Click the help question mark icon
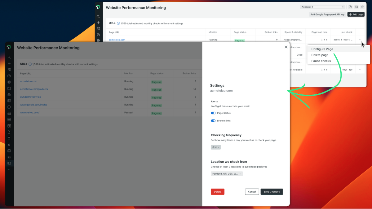The width and height of the screenshot is (372, 209). (x=350, y=7)
